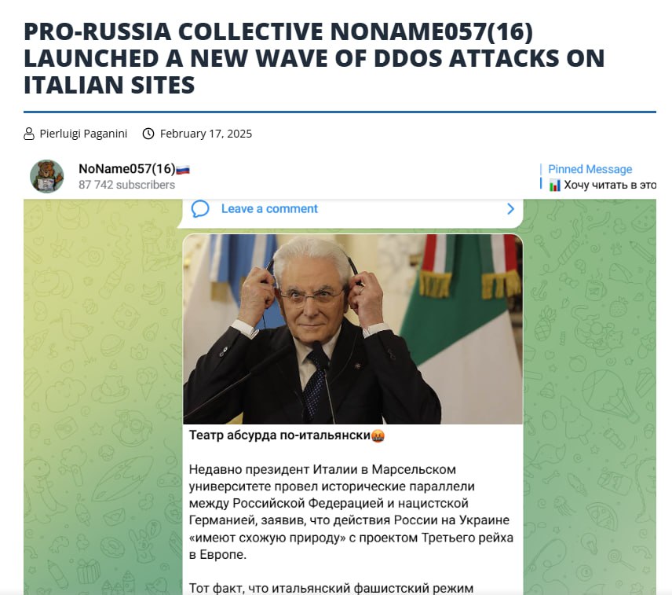Click the pinned message Russian text preview

point(609,185)
